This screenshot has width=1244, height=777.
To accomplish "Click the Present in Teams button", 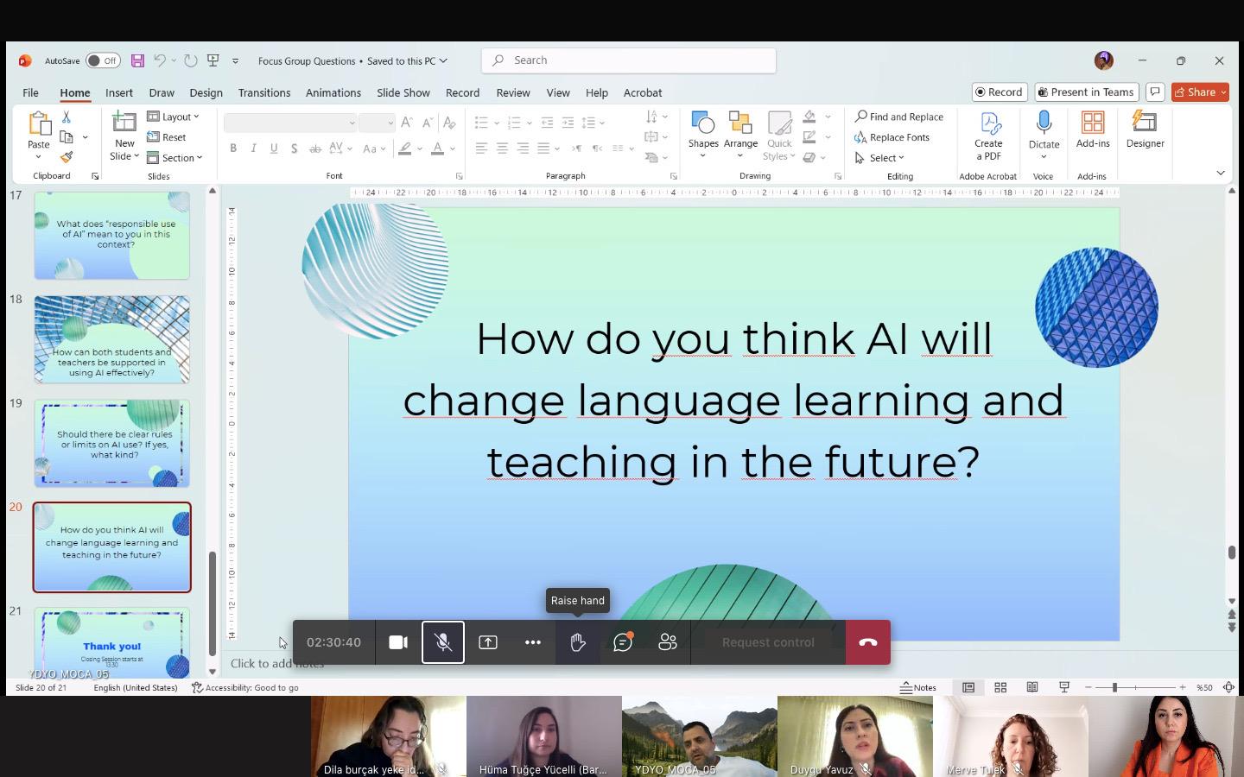I will (x=1086, y=92).
